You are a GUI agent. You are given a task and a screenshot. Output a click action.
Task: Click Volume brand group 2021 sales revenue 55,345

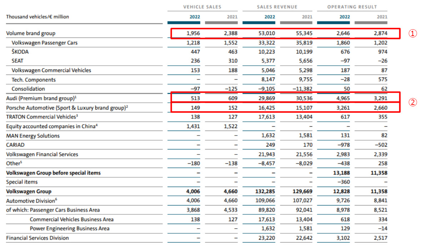click(x=304, y=34)
